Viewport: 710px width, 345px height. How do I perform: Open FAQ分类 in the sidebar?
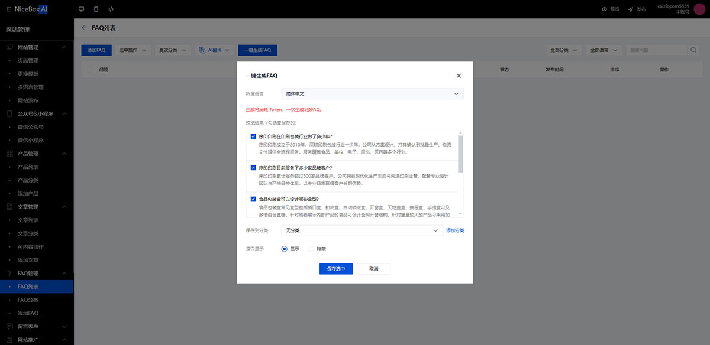tap(28, 300)
